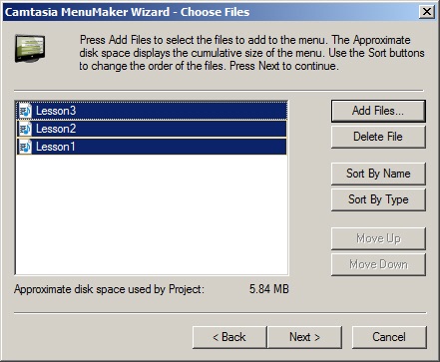Image resolution: width=440 pixels, height=362 pixels.
Task: Proceed with the Next button
Action: click(304, 337)
